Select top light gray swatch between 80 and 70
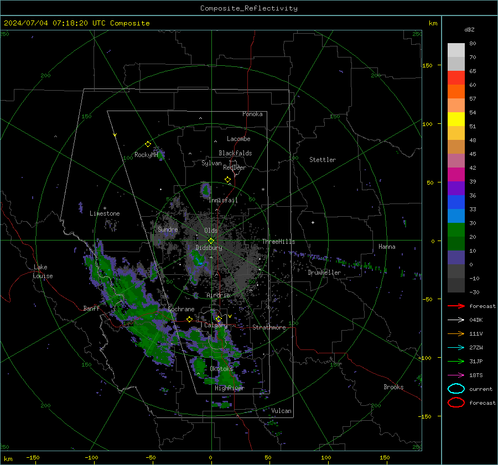498x465 pixels. point(456,50)
